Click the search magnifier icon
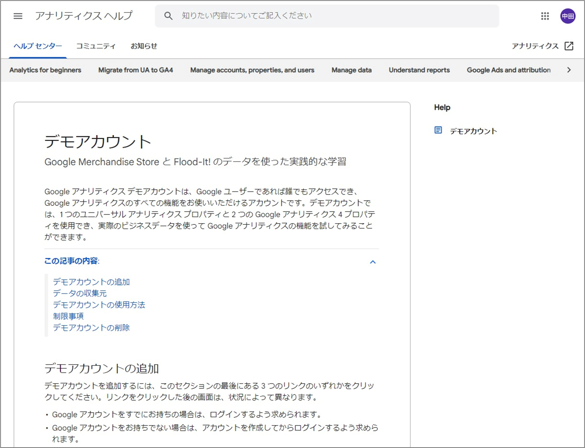585x448 pixels. click(x=169, y=16)
